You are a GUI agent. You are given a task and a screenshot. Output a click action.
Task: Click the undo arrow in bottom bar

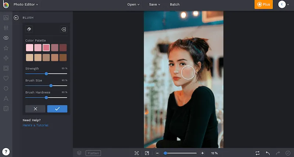pos(268,153)
